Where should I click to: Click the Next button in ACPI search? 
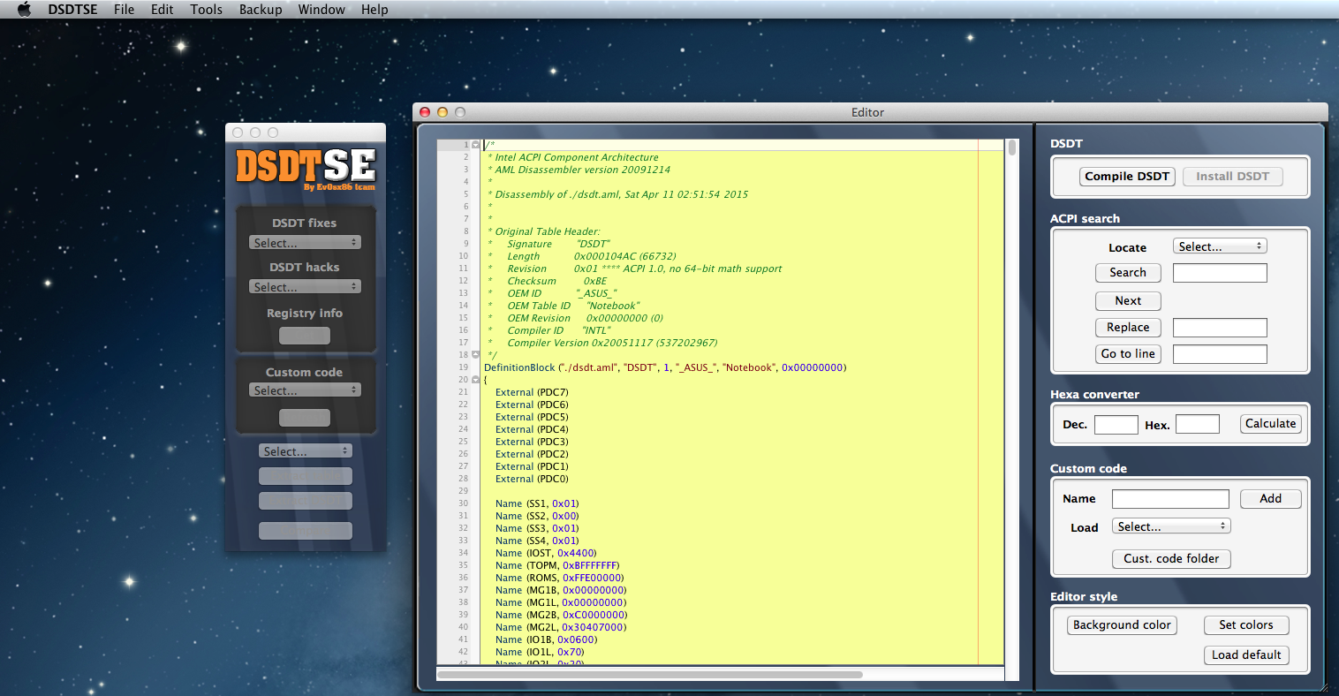[1128, 301]
